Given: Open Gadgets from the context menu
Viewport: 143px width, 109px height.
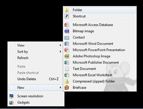Looking at the screenshot, I should pyautogui.click(x=36, y=102).
